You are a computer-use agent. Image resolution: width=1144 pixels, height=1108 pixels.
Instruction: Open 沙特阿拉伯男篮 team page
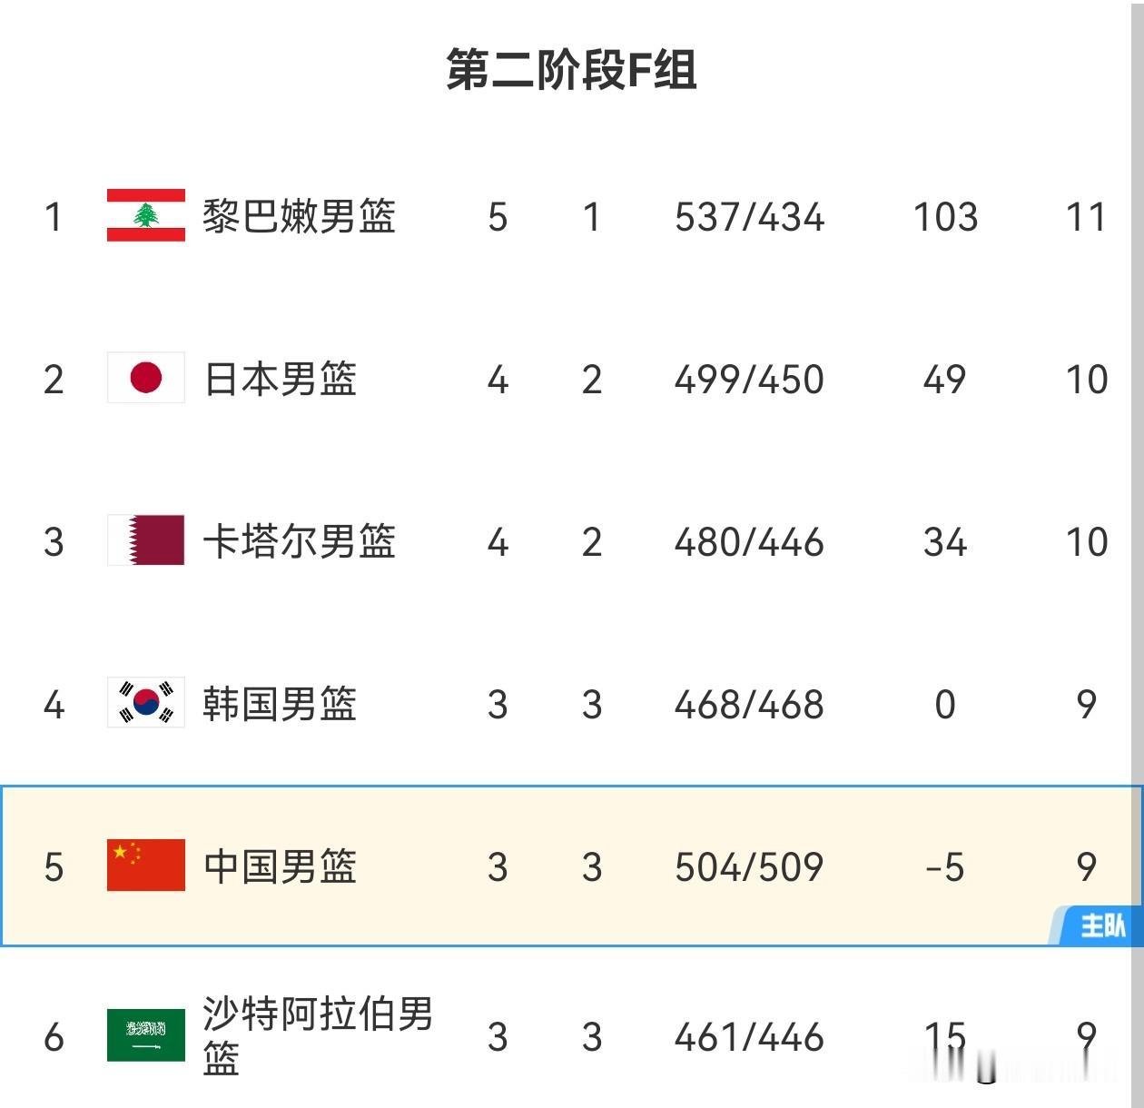[318, 1036]
